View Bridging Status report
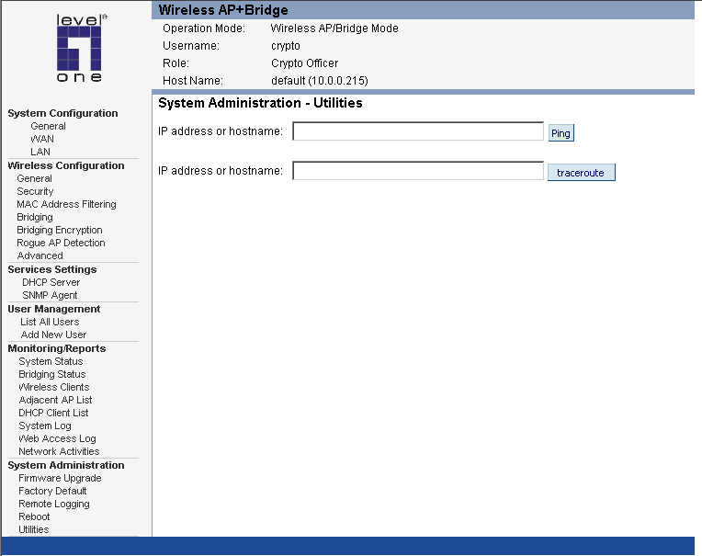 pyautogui.click(x=52, y=375)
